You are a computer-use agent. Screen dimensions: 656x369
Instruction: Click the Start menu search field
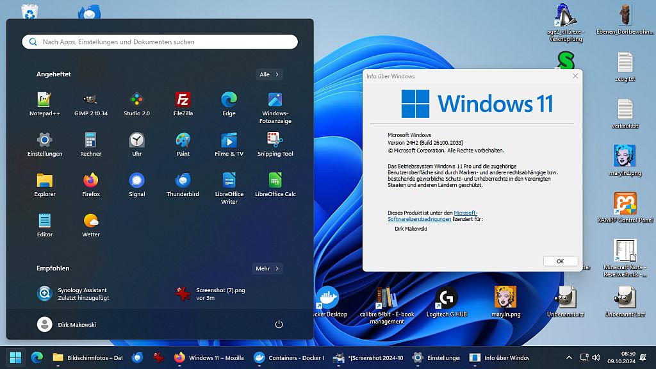coord(160,42)
